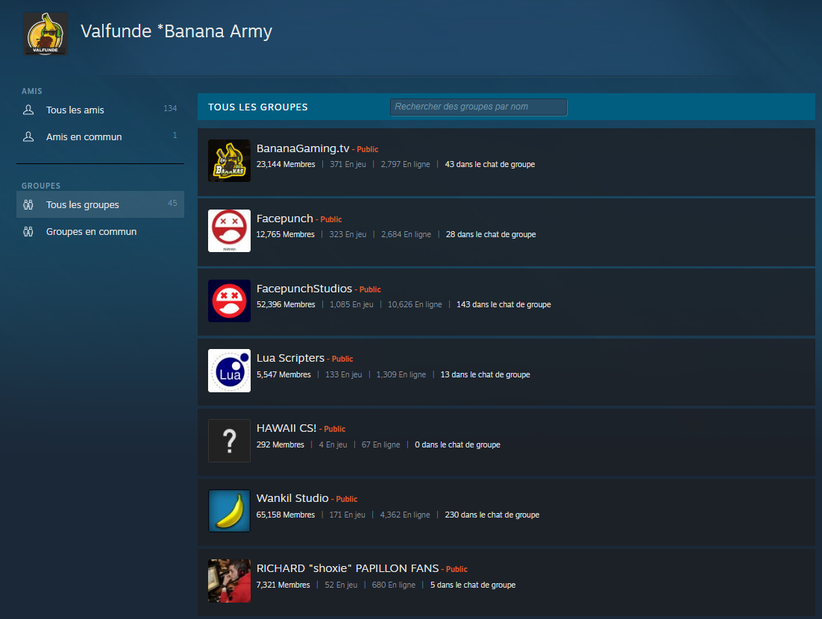Viewport: 822px width, 619px height.
Task: Click the 323 En jeu text
Action: 348,234
